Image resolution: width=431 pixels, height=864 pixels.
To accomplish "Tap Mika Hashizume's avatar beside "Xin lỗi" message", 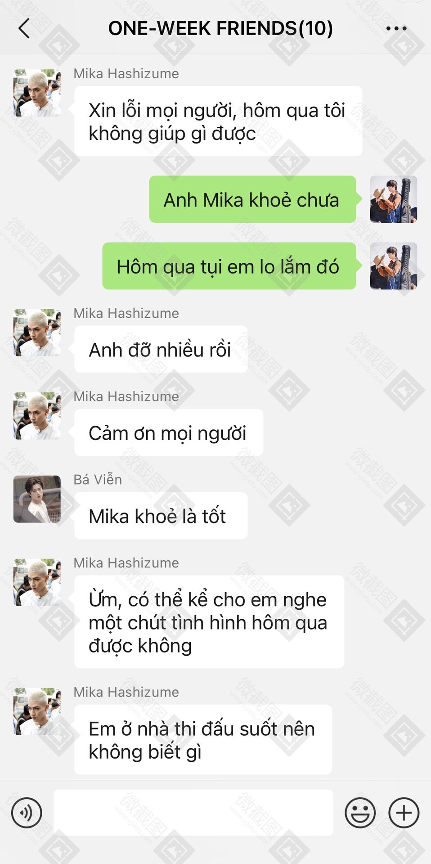I will point(37,93).
